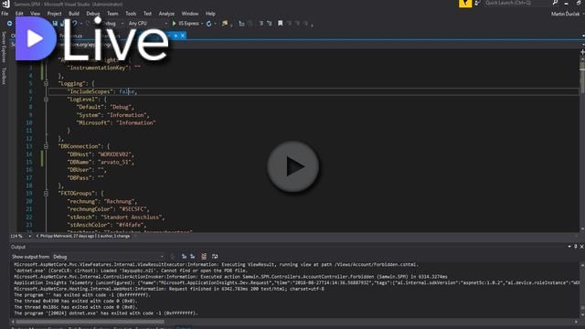Open the Help menu

tap(210, 14)
